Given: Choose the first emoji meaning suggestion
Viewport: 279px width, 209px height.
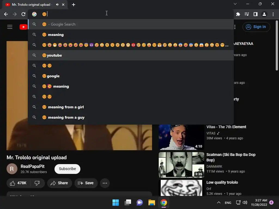Looking at the screenshot, I should pyautogui.click(x=131, y=35).
